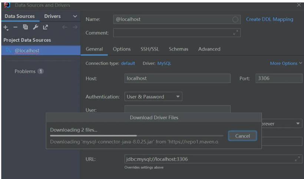The height and width of the screenshot is (179, 304).
Task: Switch to the Drivers tab
Action: (x=52, y=16)
